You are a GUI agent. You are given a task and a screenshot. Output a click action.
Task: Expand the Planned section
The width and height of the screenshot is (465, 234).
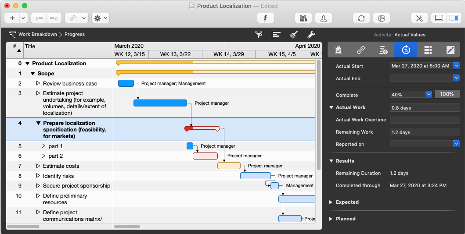click(x=331, y=219)
